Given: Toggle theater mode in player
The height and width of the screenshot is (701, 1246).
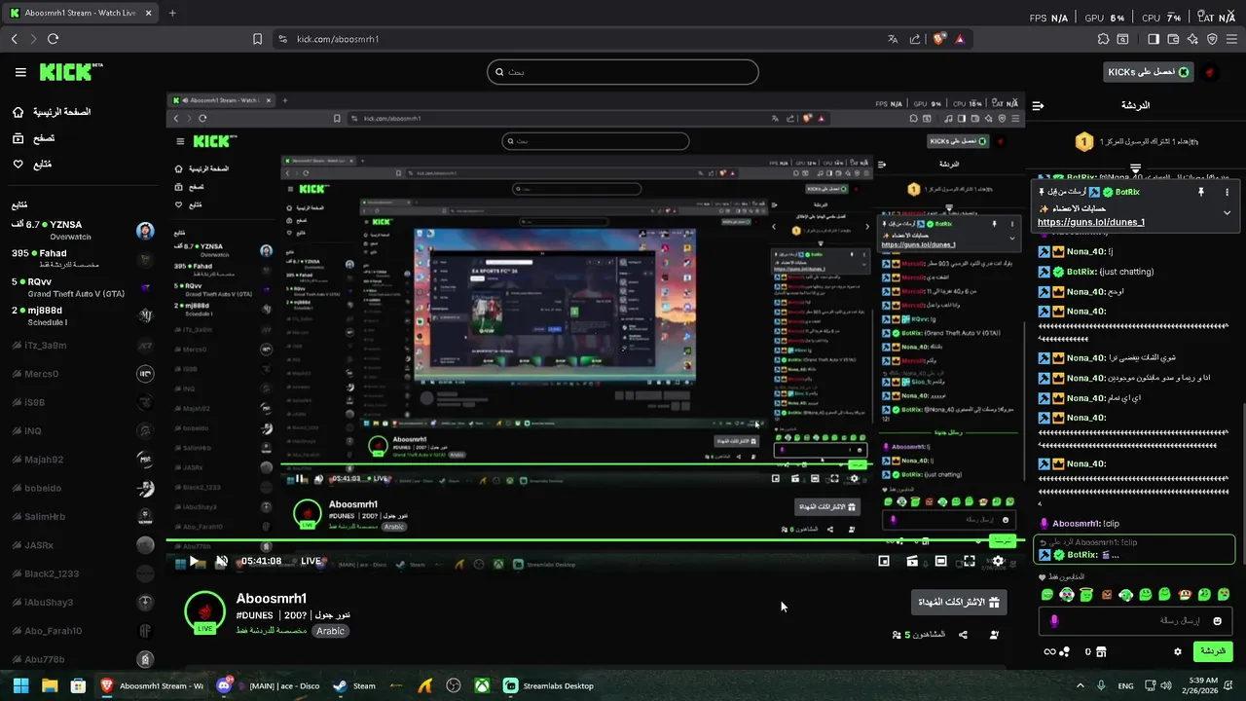Looking at the screenshot, I should [x=940, y=561].
